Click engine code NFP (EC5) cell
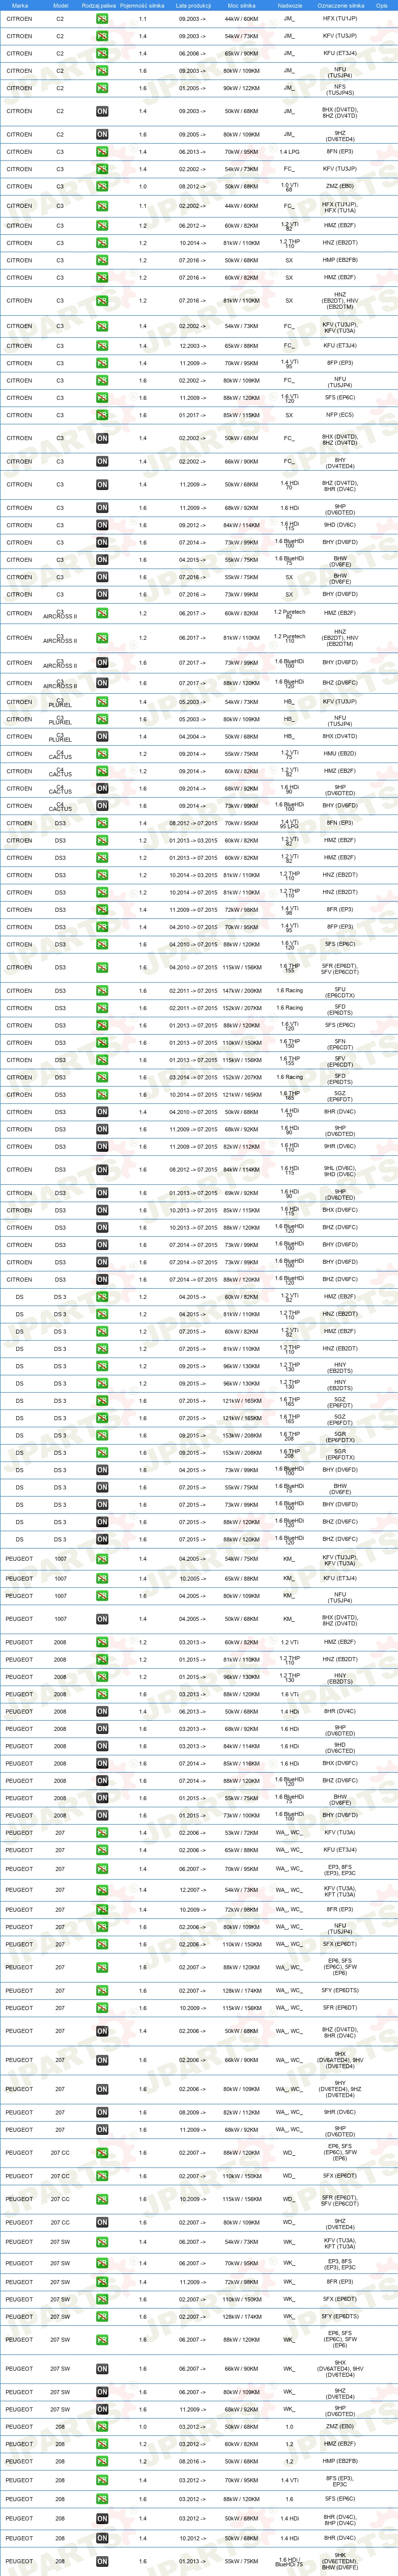Image resolution: width=398 pixels, height=2576 pixels. click(x=340, y=415)
